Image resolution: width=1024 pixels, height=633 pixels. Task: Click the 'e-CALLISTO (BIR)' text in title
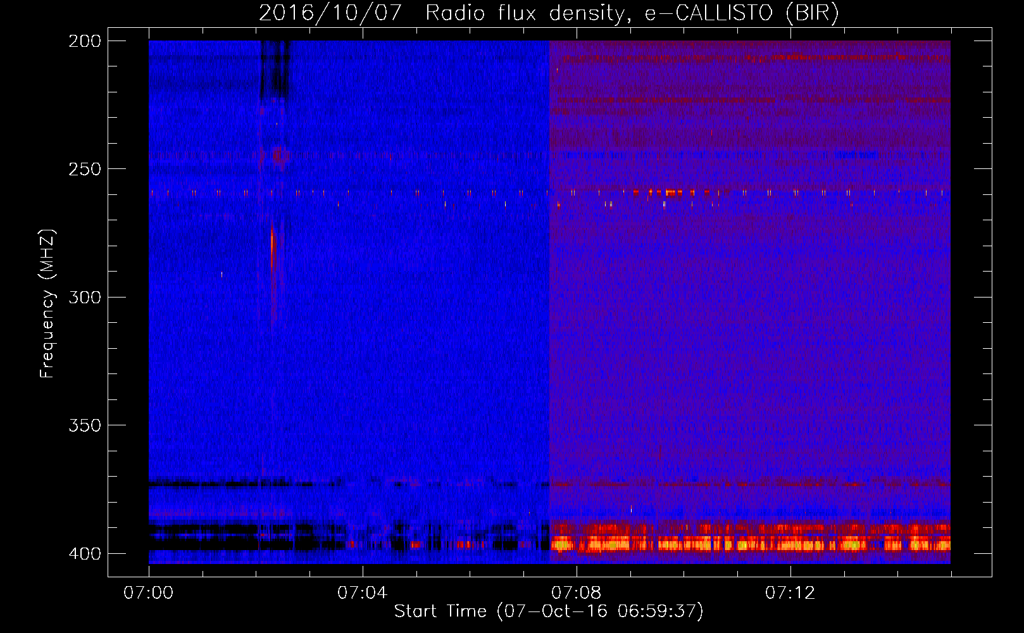coord(742,13)
